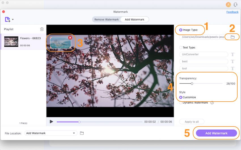Click the 'tool' text field
Screen dimensions: 241x150
click(204, 68)
